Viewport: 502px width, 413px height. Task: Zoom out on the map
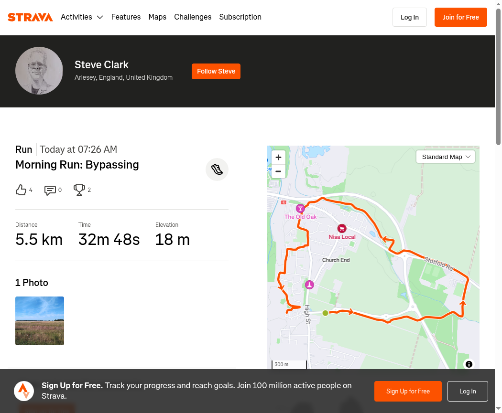click(278, 171)
